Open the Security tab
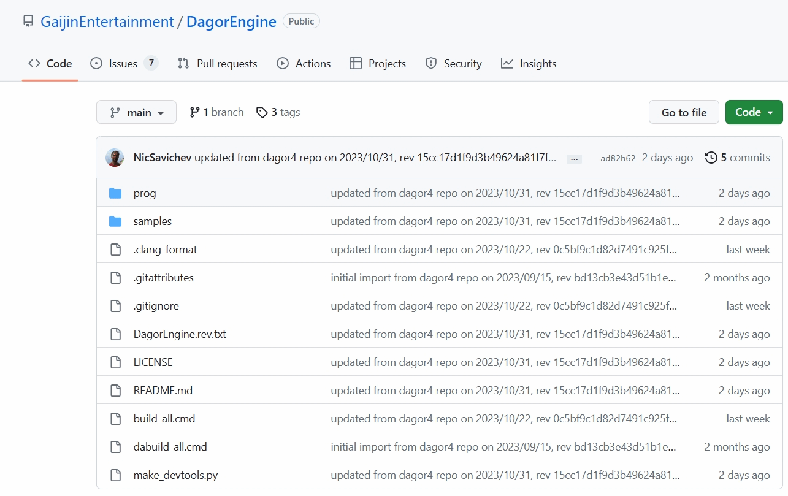788x496 pixels. (454, 63)
